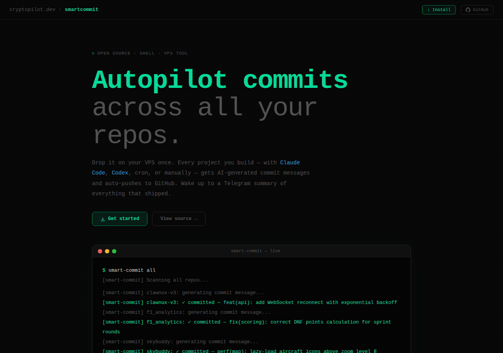Image resolution: width=503 pixels, height=353 pixels.
Task: Click the yellow traffic-light dot on terminal window
Action: click(106, 251)
